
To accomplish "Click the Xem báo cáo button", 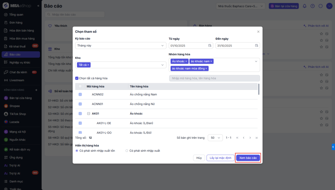I will click(x=248, y=158).
